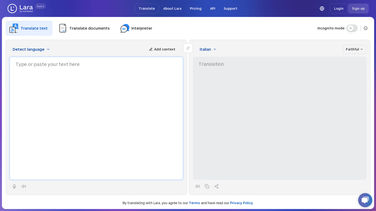
Task: Swap source and target languages
Action: 188,48
